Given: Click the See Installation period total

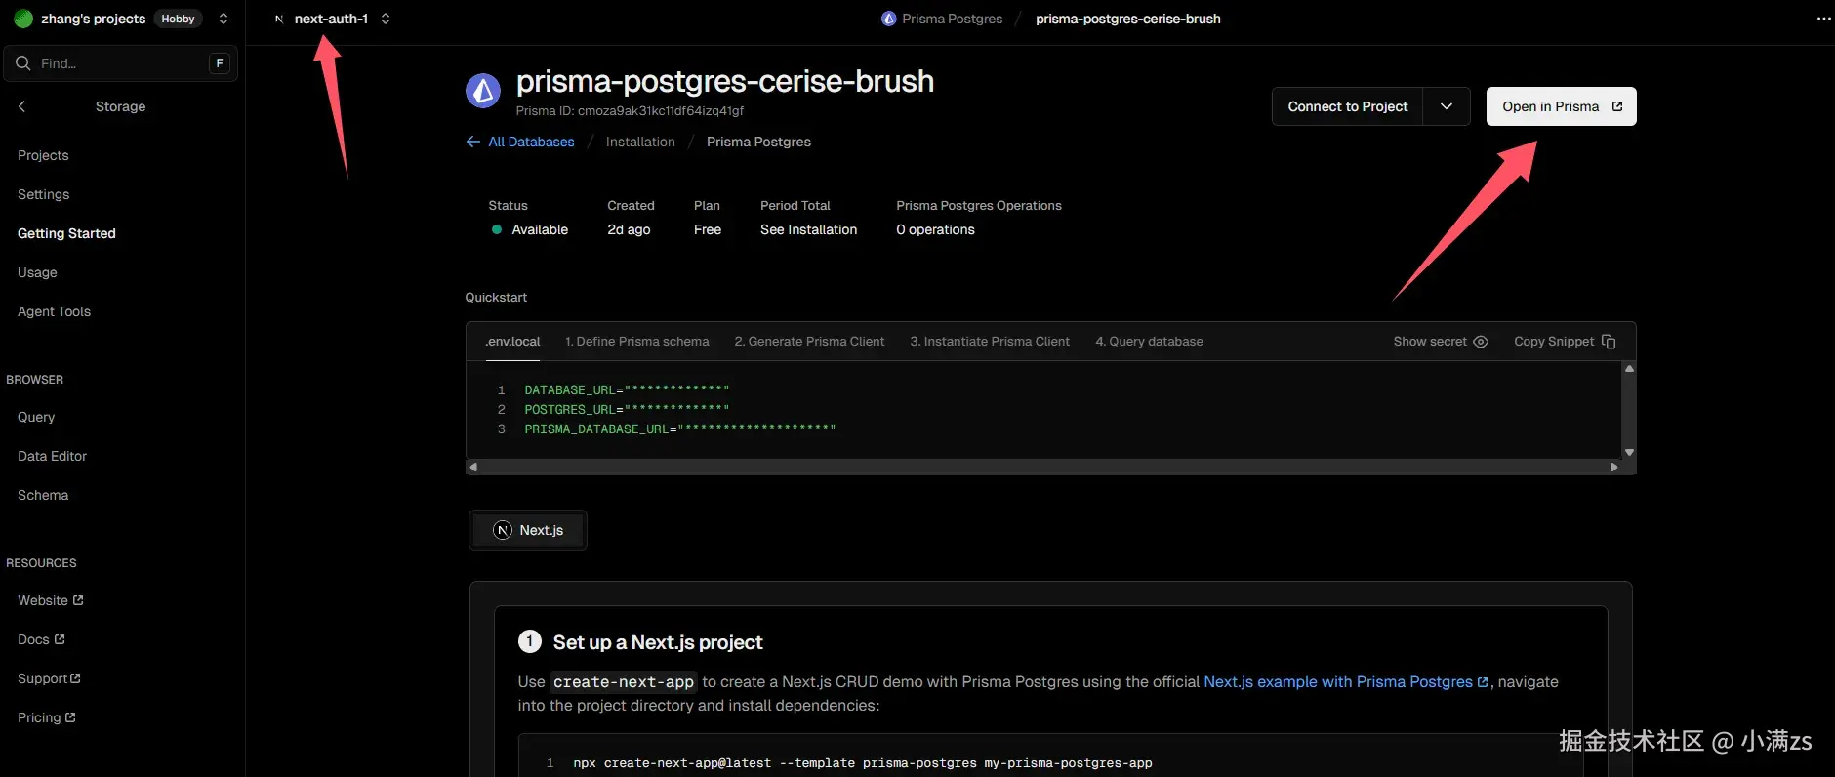Looking at the screenshot, I should pos(808,229).
